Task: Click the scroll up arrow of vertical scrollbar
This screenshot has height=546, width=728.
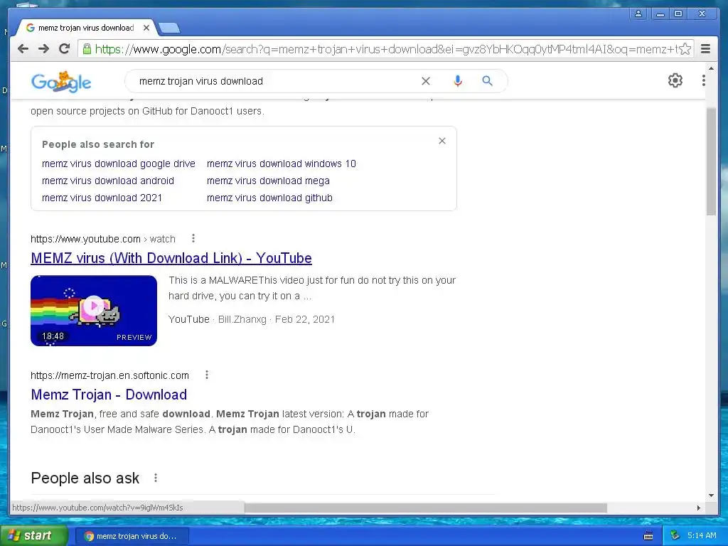Action: click(711, 68)
